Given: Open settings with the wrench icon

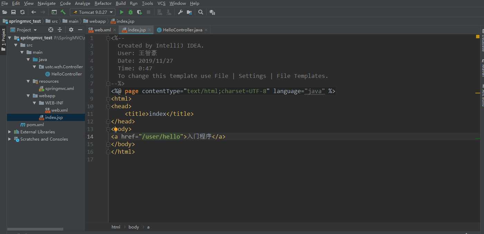Looking at the screenshot, I should coord(180,12).
